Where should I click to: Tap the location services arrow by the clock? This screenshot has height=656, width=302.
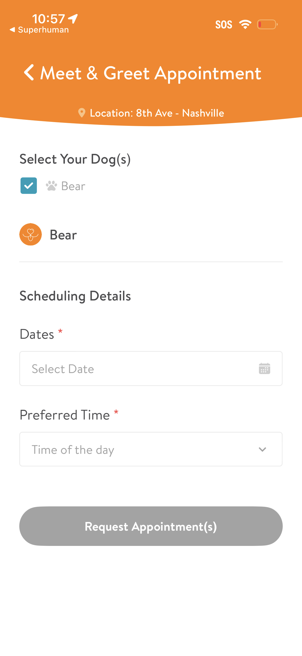coord(73,19)
